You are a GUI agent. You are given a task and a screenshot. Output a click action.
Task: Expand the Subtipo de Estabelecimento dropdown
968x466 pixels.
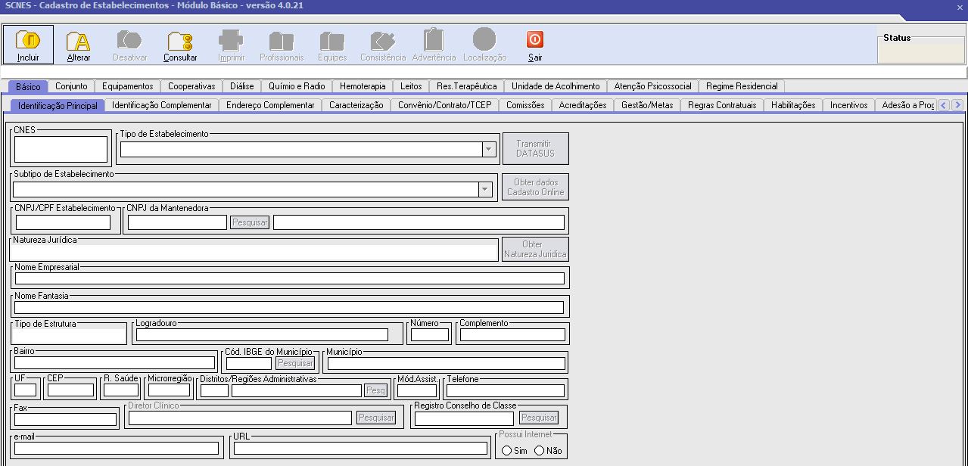point(485,189)
